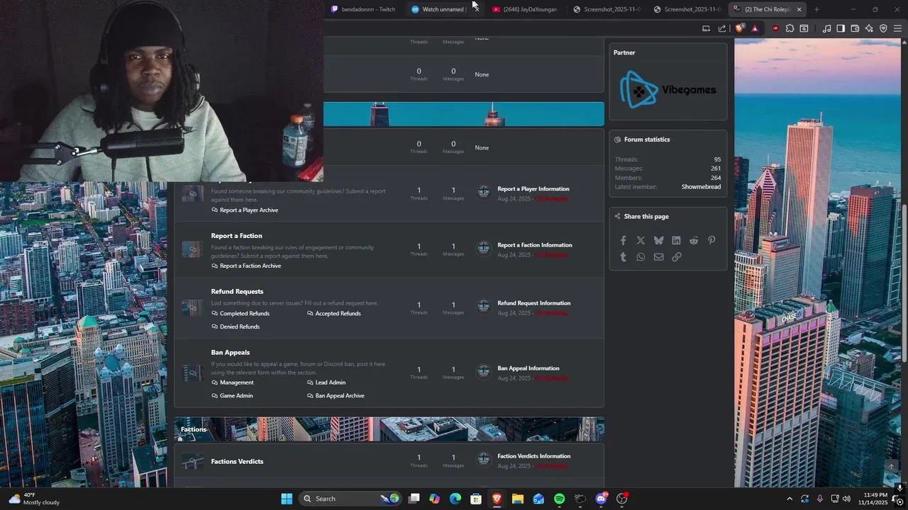Open the Factions Verdicts forum
908x510 pixels.
(x=237, y=462)
